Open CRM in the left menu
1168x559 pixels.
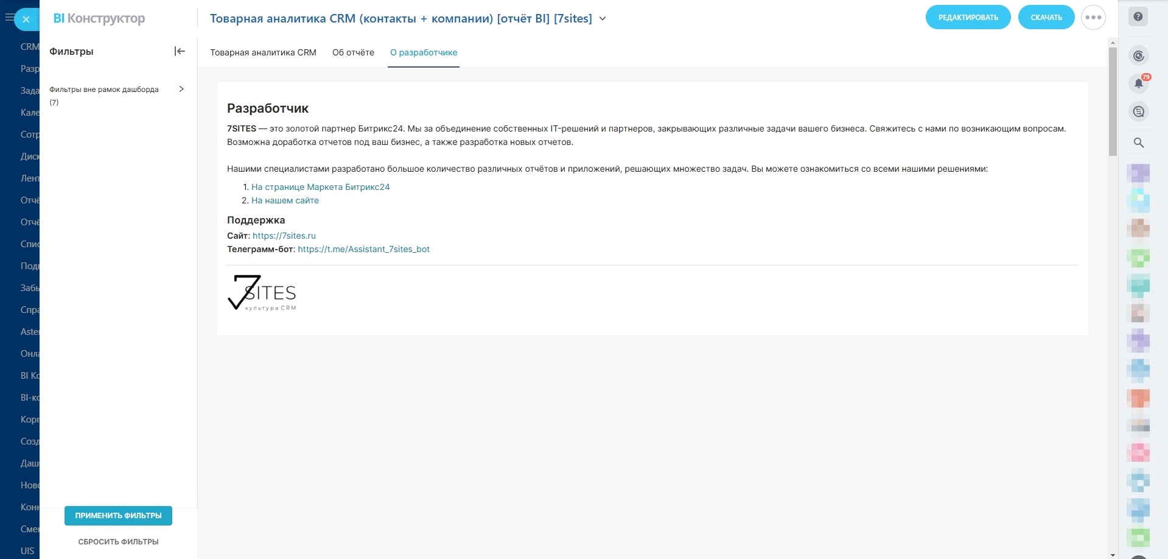coord(29,47)
